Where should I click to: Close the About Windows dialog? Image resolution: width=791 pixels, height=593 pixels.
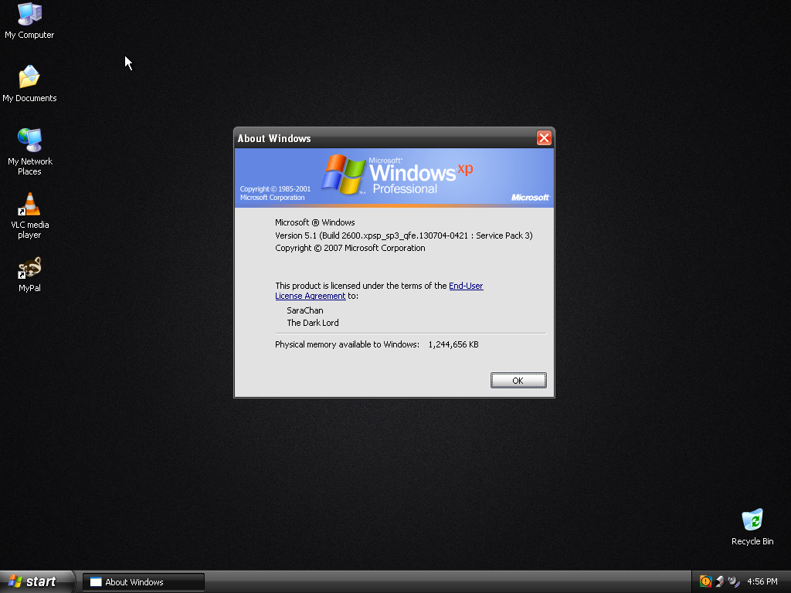point(544,137)
